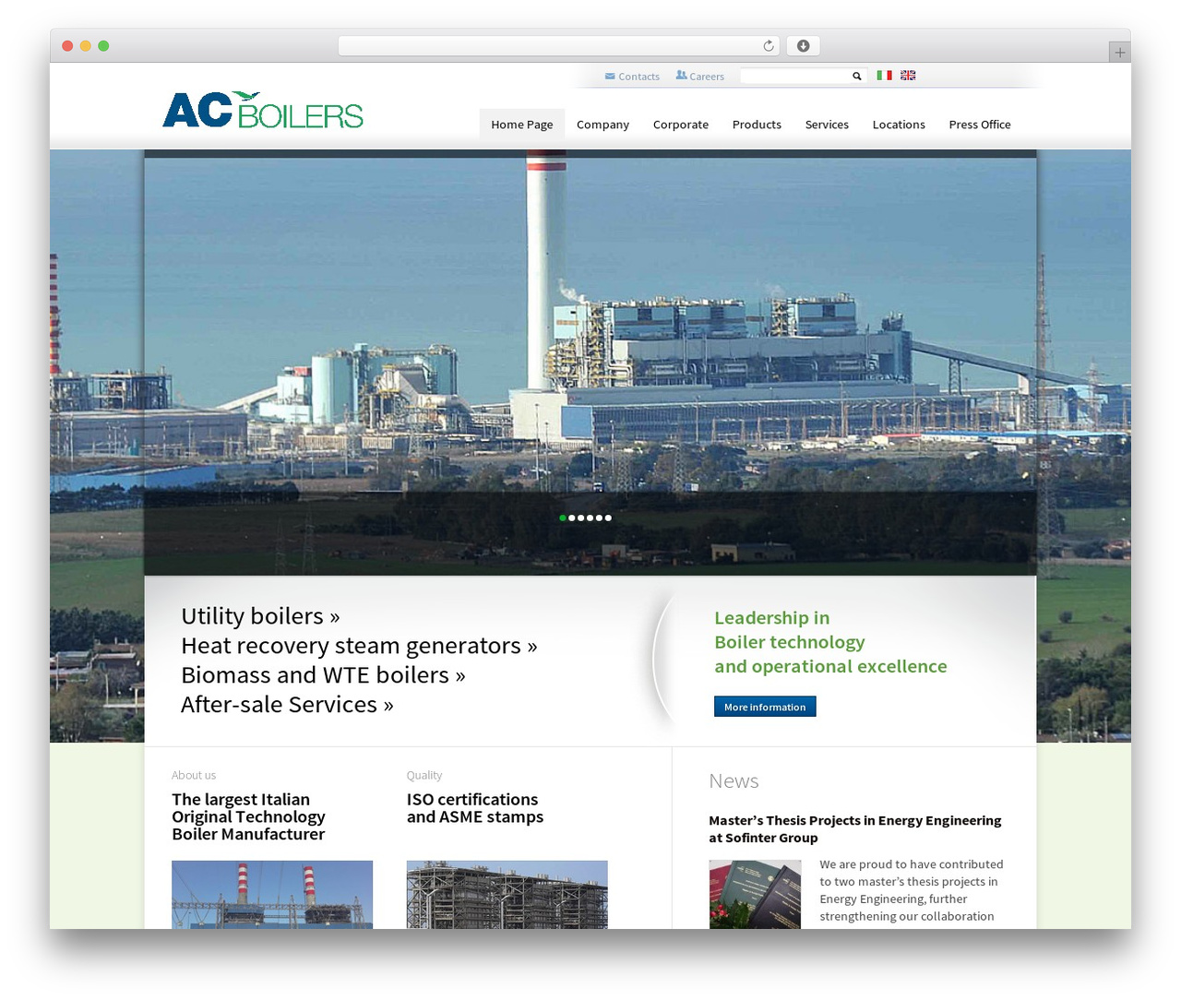Select the third slideshow dot
1181x1000 pixels.
pyautogui.click(x=581, y=518)
